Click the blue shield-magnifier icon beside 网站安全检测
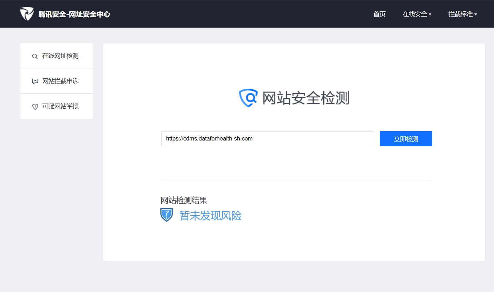The image size is (494, 292). pos(248,98)
